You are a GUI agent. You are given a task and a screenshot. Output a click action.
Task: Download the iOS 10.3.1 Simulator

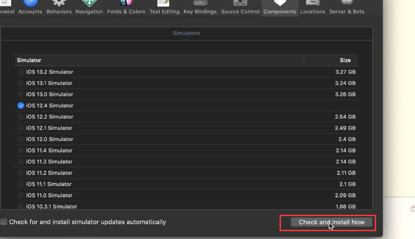[21, 206]
